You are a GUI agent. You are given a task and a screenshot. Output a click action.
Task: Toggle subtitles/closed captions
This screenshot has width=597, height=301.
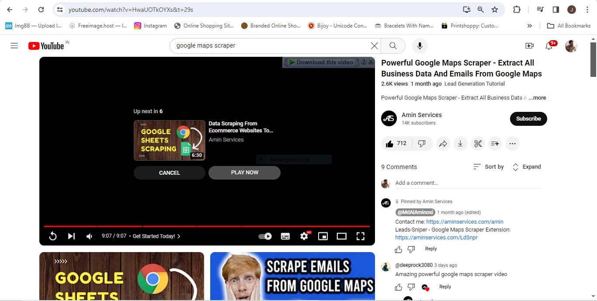coord(285,236)
